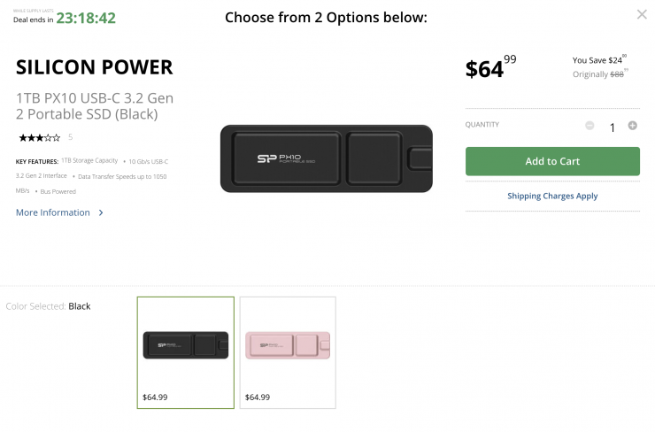Click the quantity value field

(612, 127)
